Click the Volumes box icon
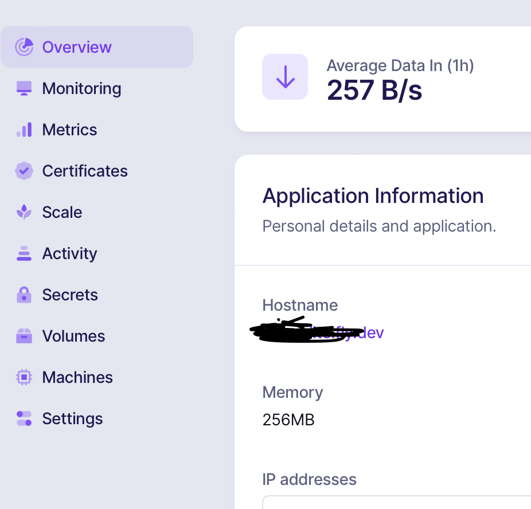This screenshot has height=509, width=531. (x=24, y=336)
